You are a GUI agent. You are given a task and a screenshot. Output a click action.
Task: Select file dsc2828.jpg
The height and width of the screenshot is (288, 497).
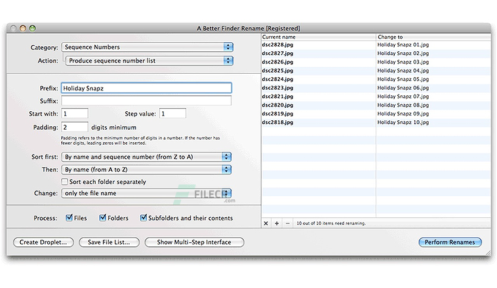pyautogui.click(x=278, y=45)
